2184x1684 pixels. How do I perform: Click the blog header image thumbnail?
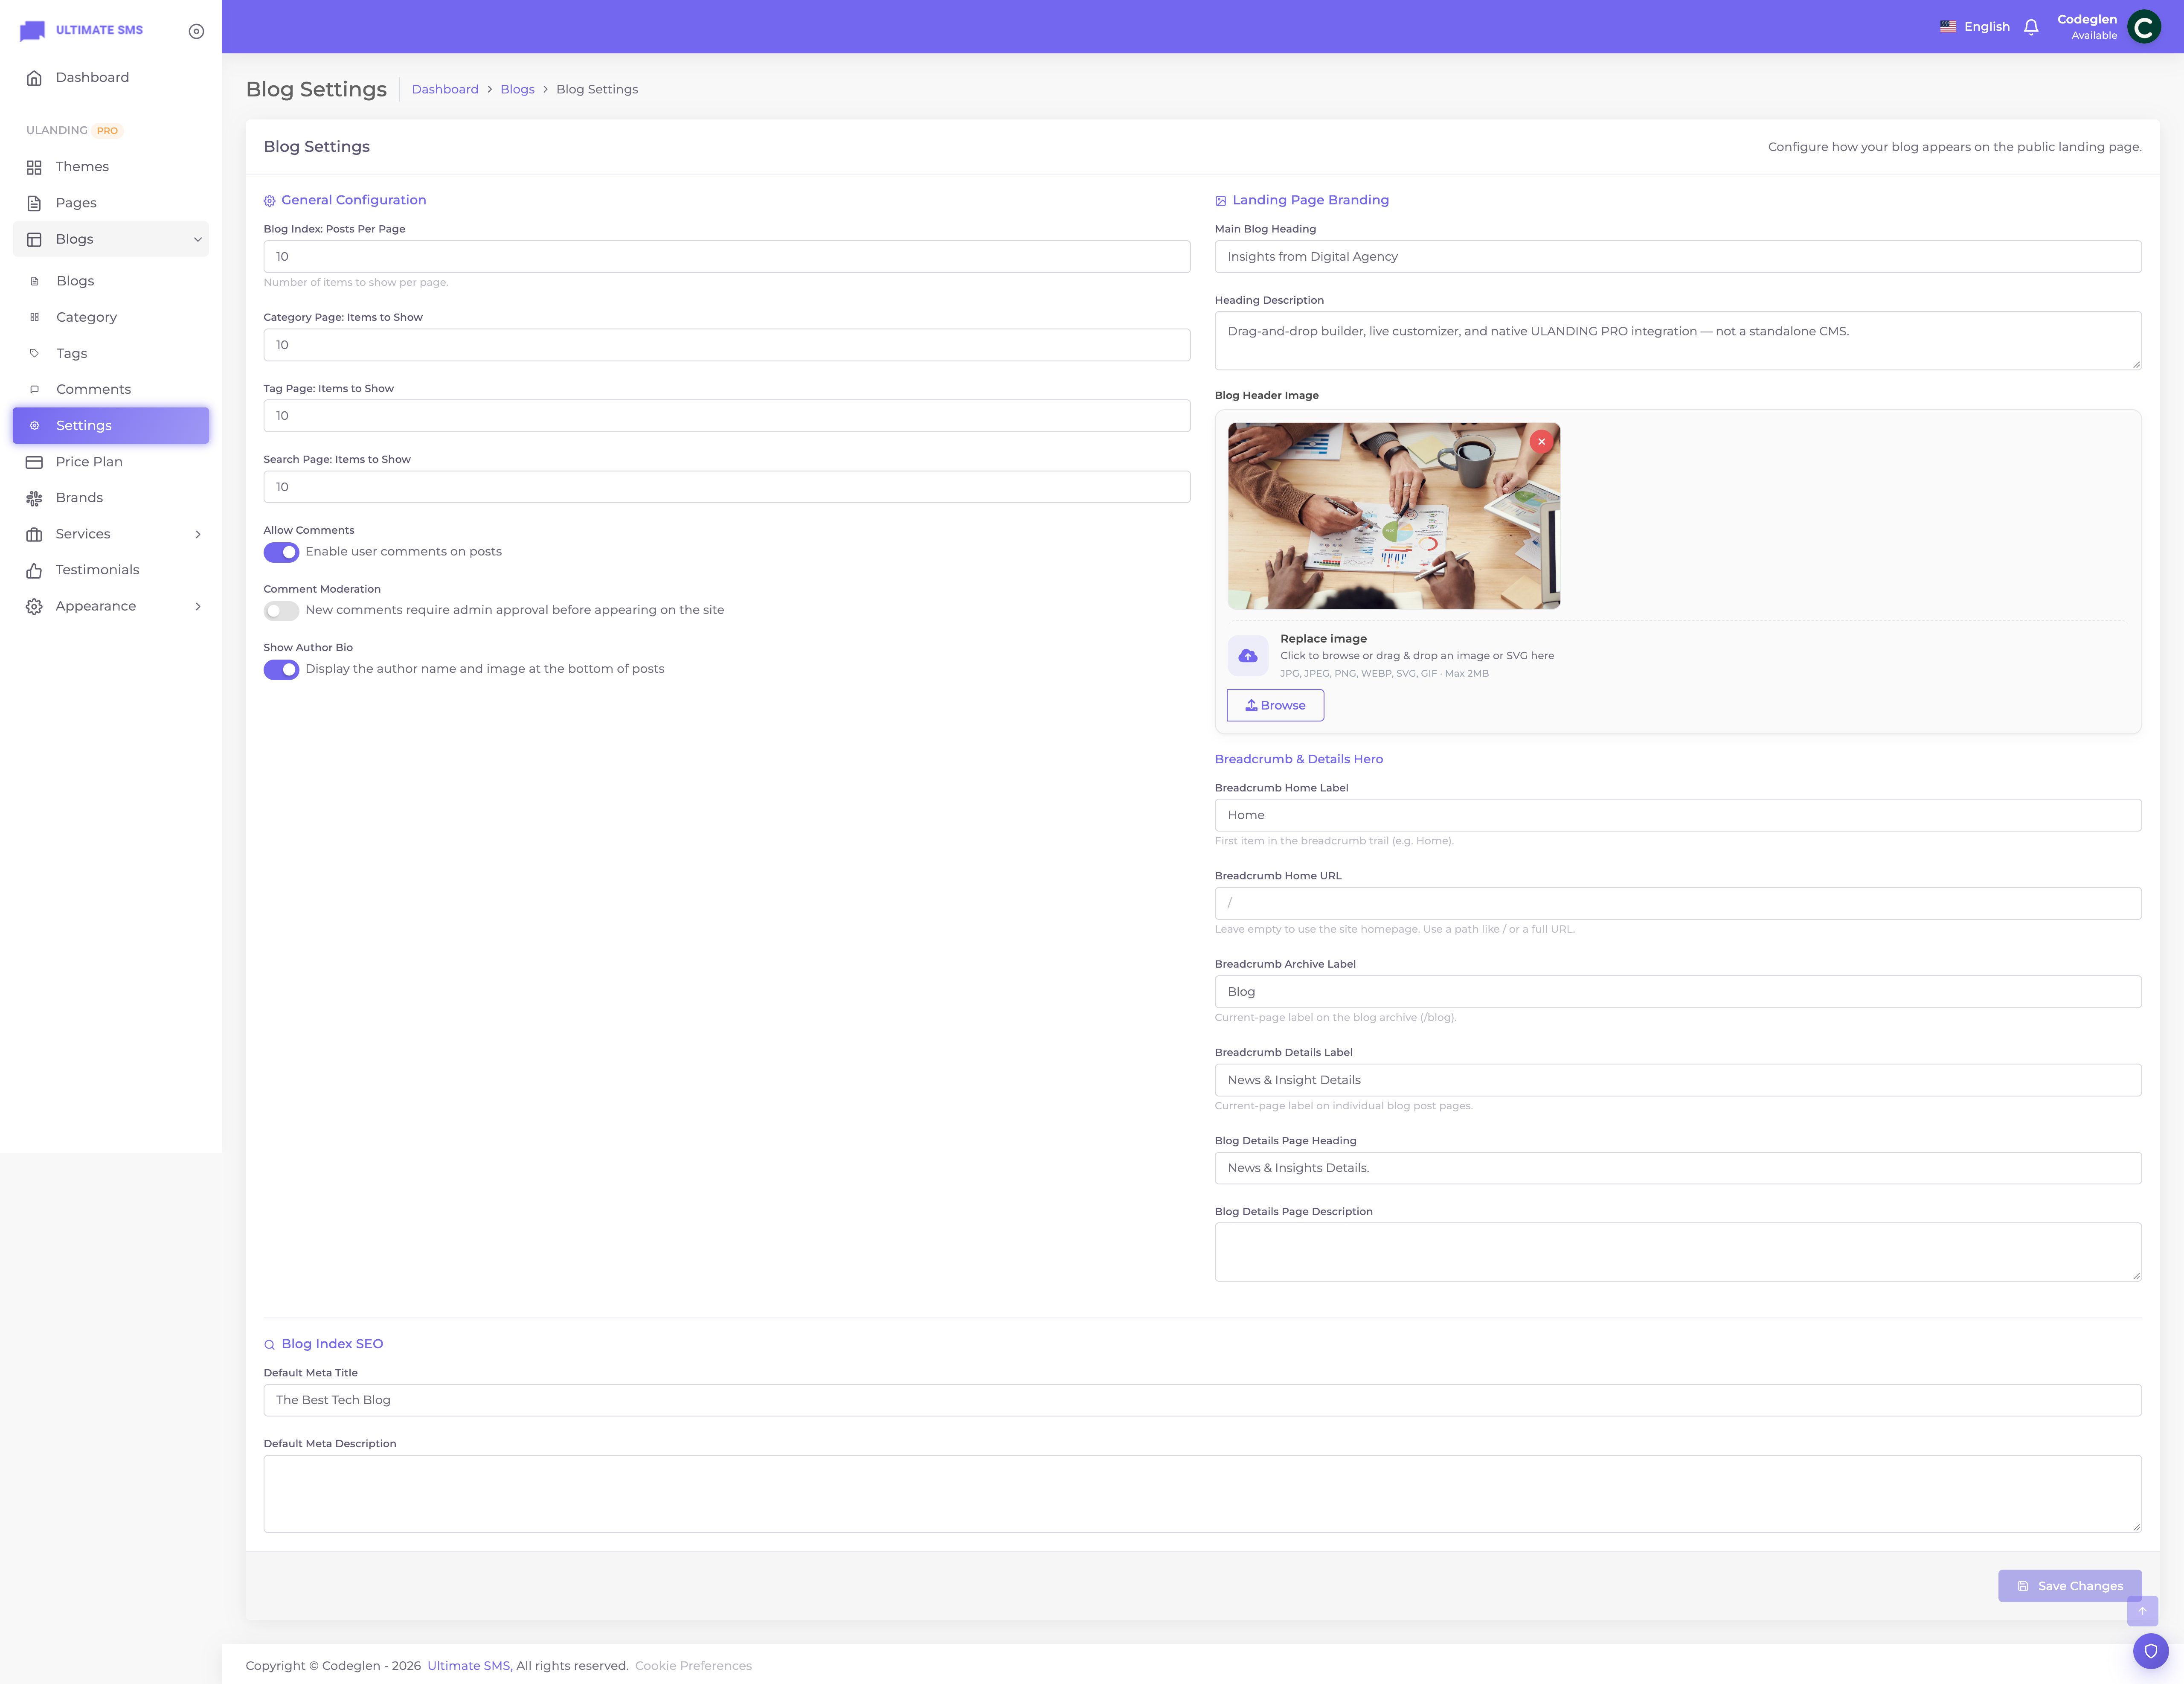1393,515
